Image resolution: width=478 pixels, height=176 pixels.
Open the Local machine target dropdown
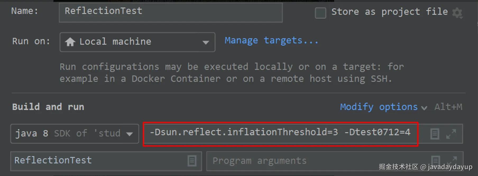click(137, 42)
